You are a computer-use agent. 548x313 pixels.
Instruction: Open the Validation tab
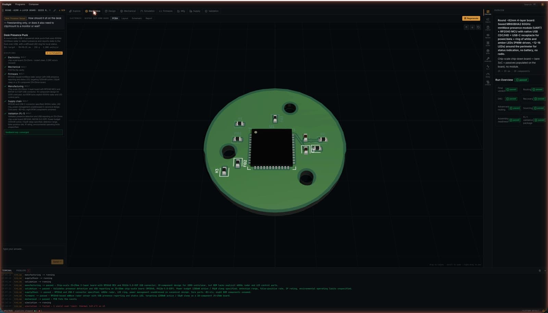click(212, 11)
